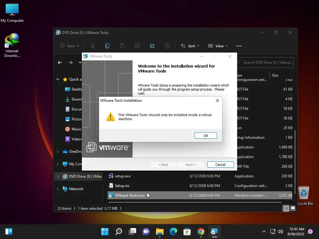Close the VMware Tools Installation warning dialog
Image resolution: width=319 pixels, height=239 pixels.
[x=217, y=101]
